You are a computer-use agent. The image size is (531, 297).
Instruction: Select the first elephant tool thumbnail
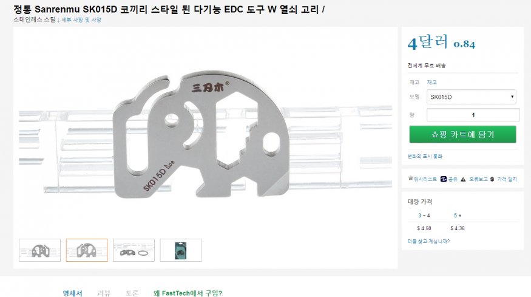click(x=39, y=250)
